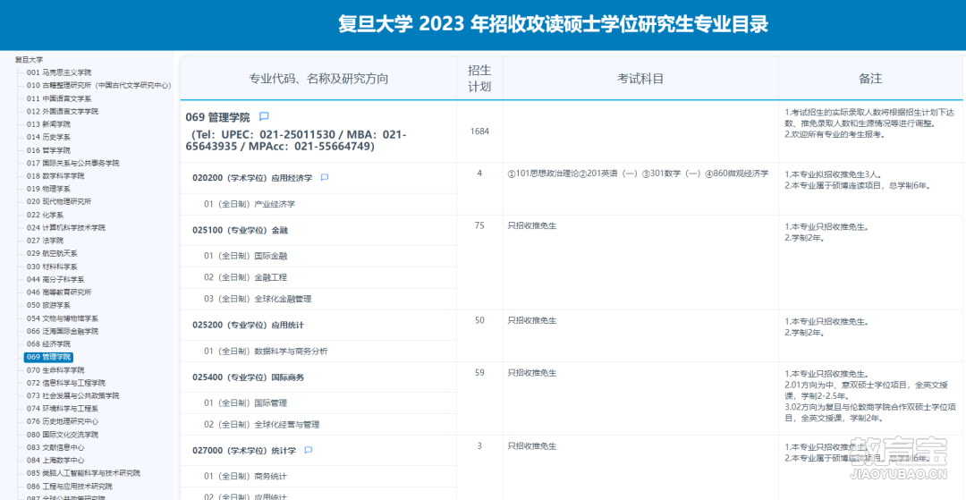Select root node 复旦大学 in tree

click(x=29, y=60)
